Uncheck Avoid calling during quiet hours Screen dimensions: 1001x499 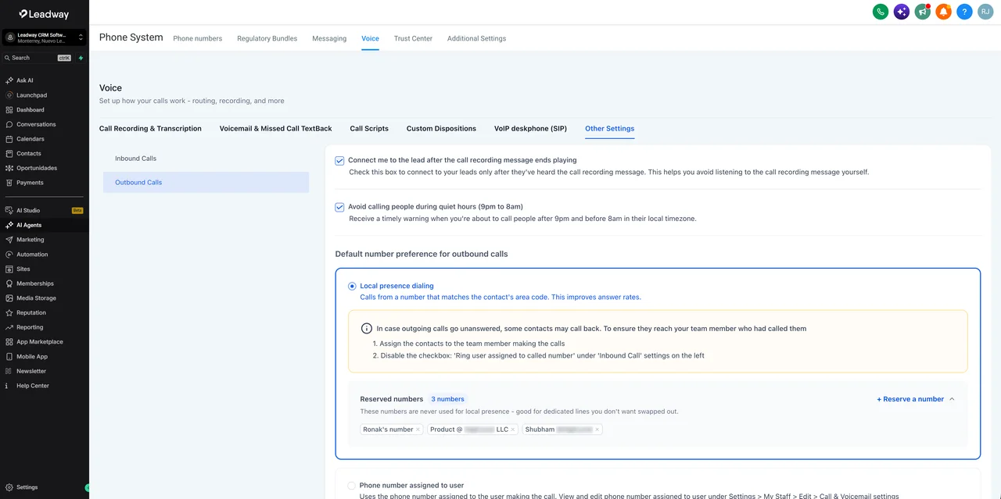point(339,207)
